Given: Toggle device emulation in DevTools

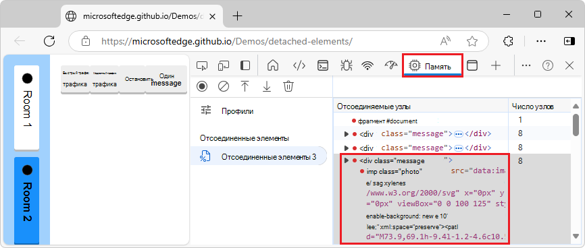Looking at the screenshot, I should 223,66.
